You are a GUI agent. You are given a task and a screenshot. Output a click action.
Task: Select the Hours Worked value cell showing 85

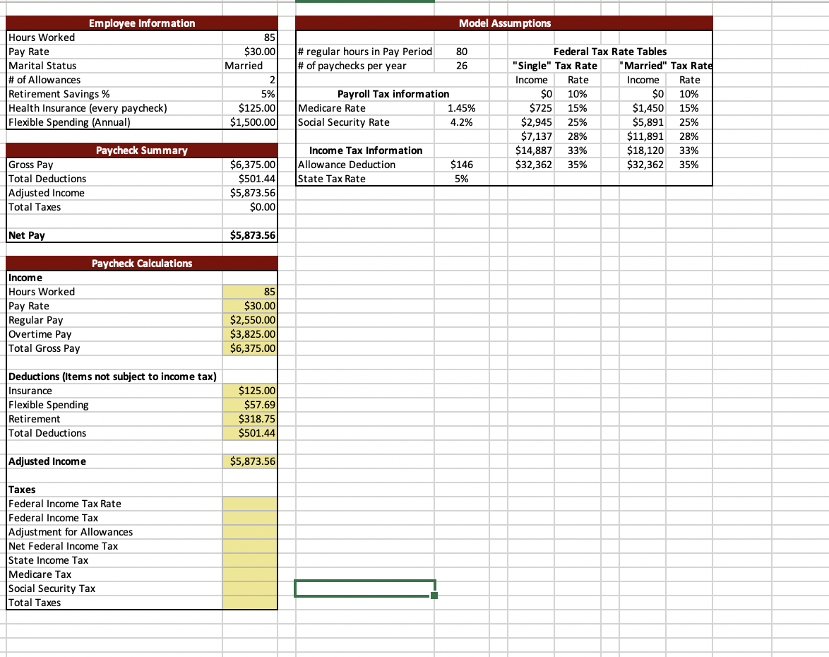point(249,37)
